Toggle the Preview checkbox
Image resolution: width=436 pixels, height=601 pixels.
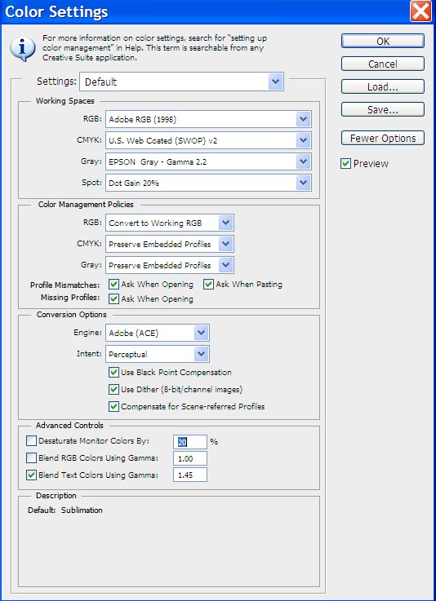point(345,164)
